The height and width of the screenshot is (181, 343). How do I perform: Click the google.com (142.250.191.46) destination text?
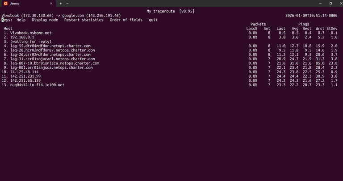coord(92,16)
